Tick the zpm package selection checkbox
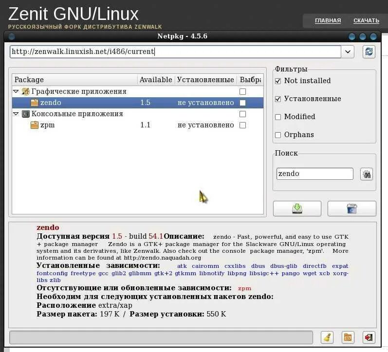 pyautogui.click(x=243, y=125)
